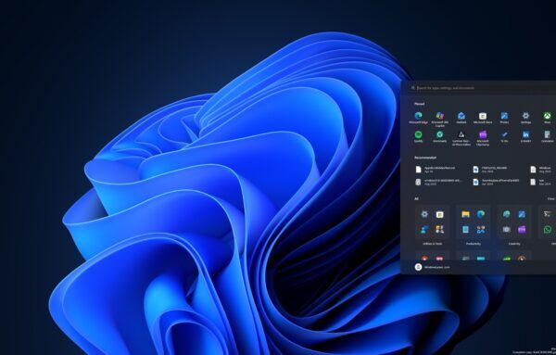Open Camera icon in Creativity folder
The height and width of the screenshot is (355, 556).
click(506, 230)
